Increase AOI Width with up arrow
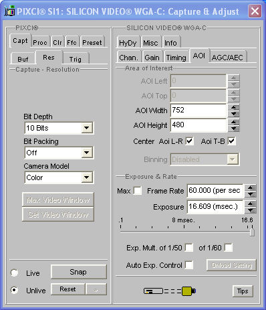The image size is (266, 310). click(234, 107)
